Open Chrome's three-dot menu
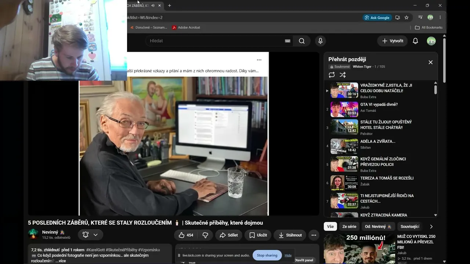Viewport: 470px width, 264px height. 440,18
